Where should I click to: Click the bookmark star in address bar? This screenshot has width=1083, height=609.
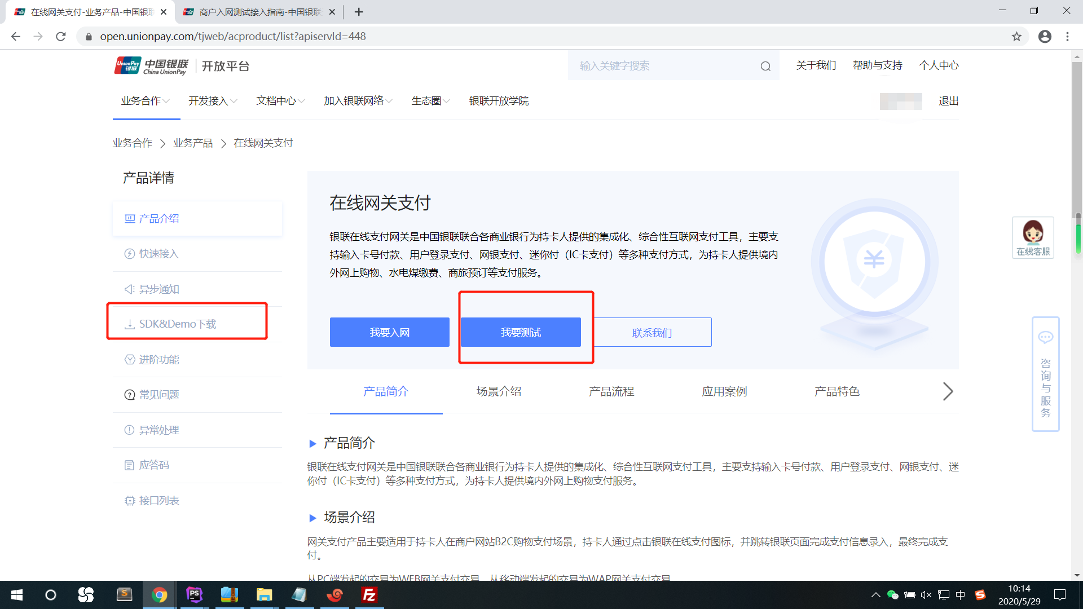click(x=1016, y=36)
